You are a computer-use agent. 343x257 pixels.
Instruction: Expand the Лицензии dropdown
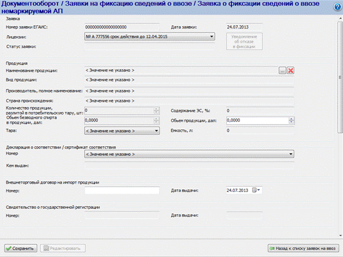click(212, 37)
